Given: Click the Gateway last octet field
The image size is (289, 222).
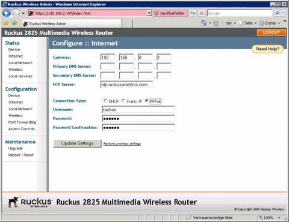Looking at the screenshot, I should 164,58.
